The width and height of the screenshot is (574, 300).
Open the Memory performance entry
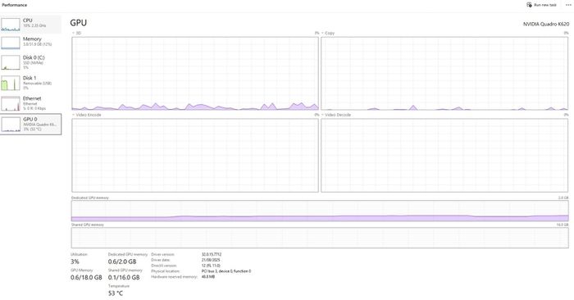coord(31,42)
